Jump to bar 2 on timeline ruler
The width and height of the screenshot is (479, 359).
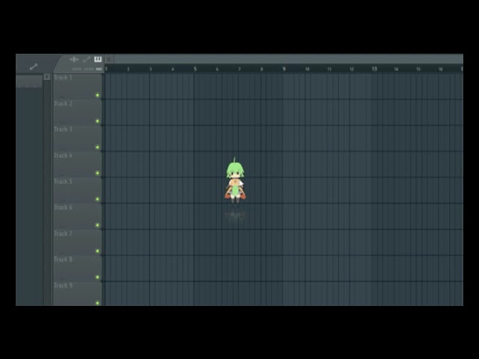128,70
